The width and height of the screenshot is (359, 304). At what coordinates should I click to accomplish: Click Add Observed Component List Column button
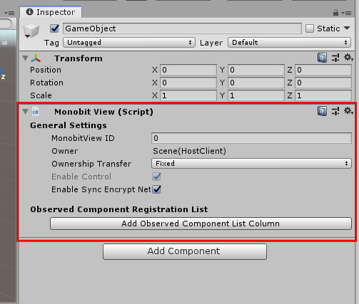click(x=201, y=224)
